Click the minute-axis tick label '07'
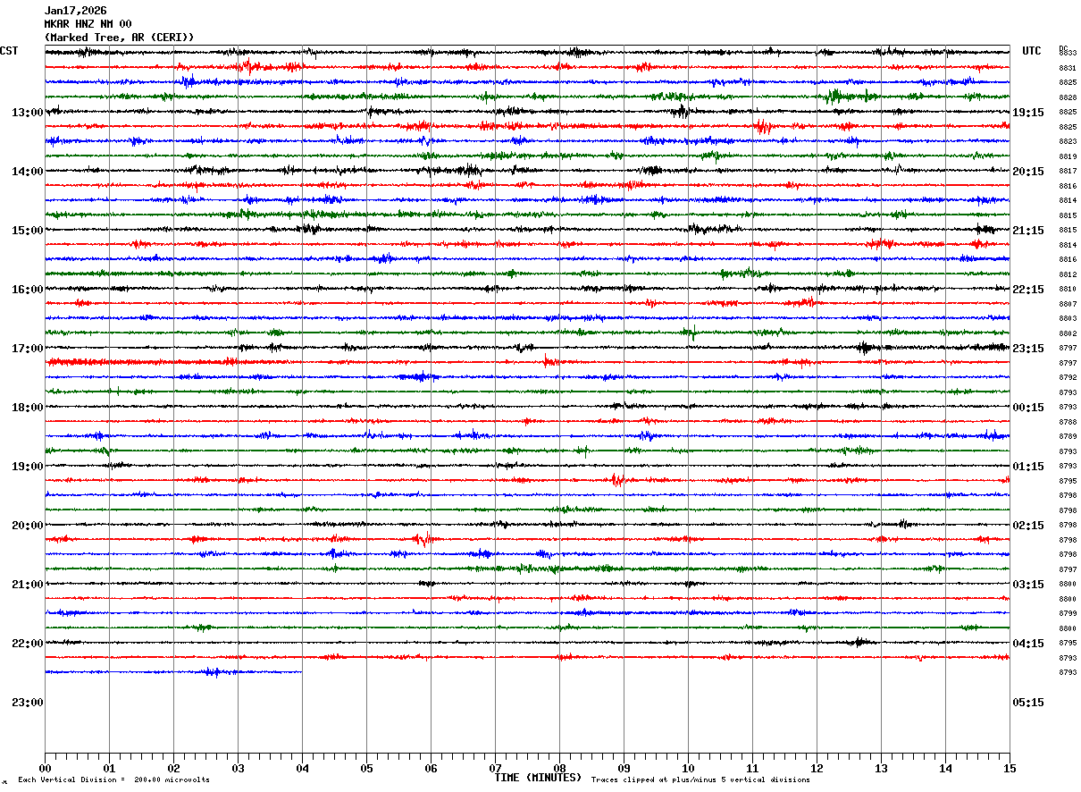Viewport: 1081px width, 792px height. 495,769
